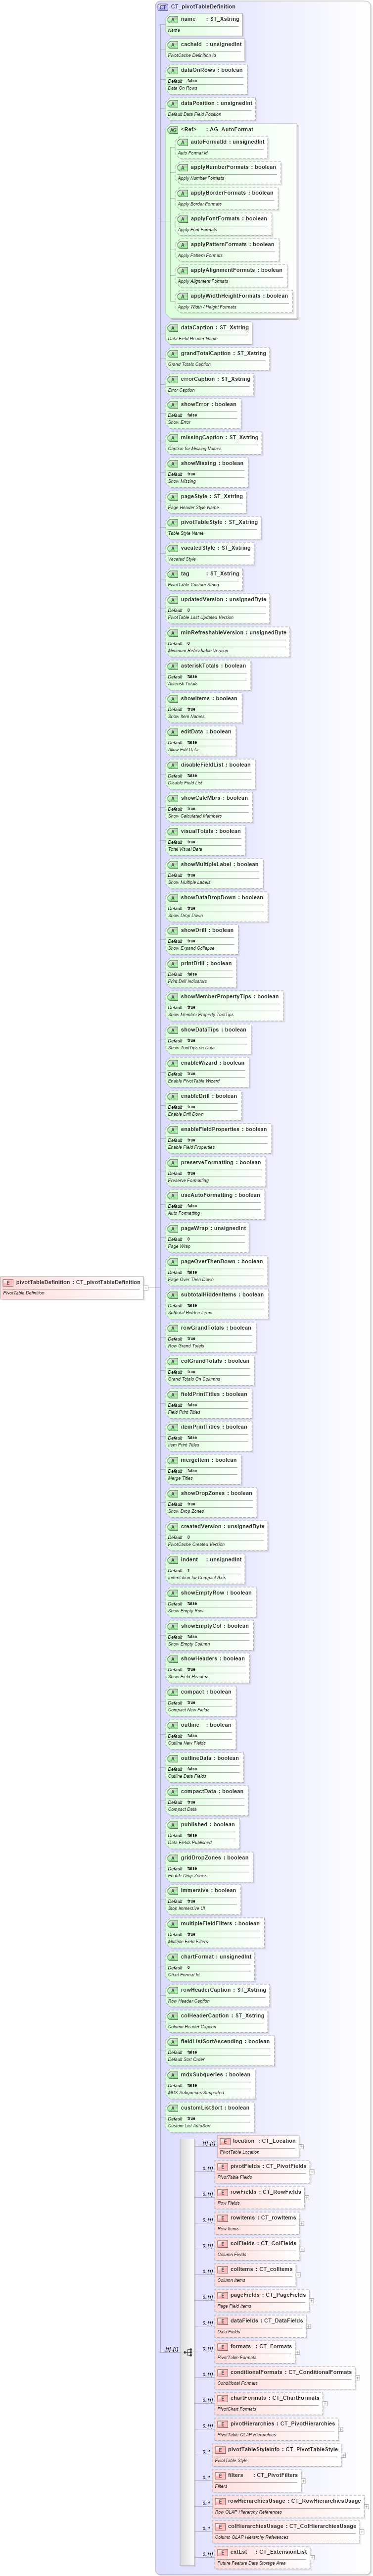Expand the location element plus box
Viewport: 373px width, 2576px height.
click(x=302, y=2146)
